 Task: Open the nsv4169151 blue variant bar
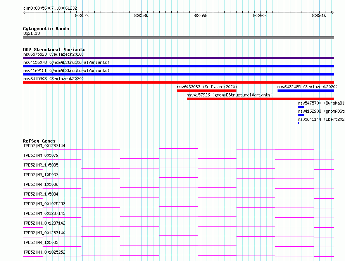click(x=178, y=74)
